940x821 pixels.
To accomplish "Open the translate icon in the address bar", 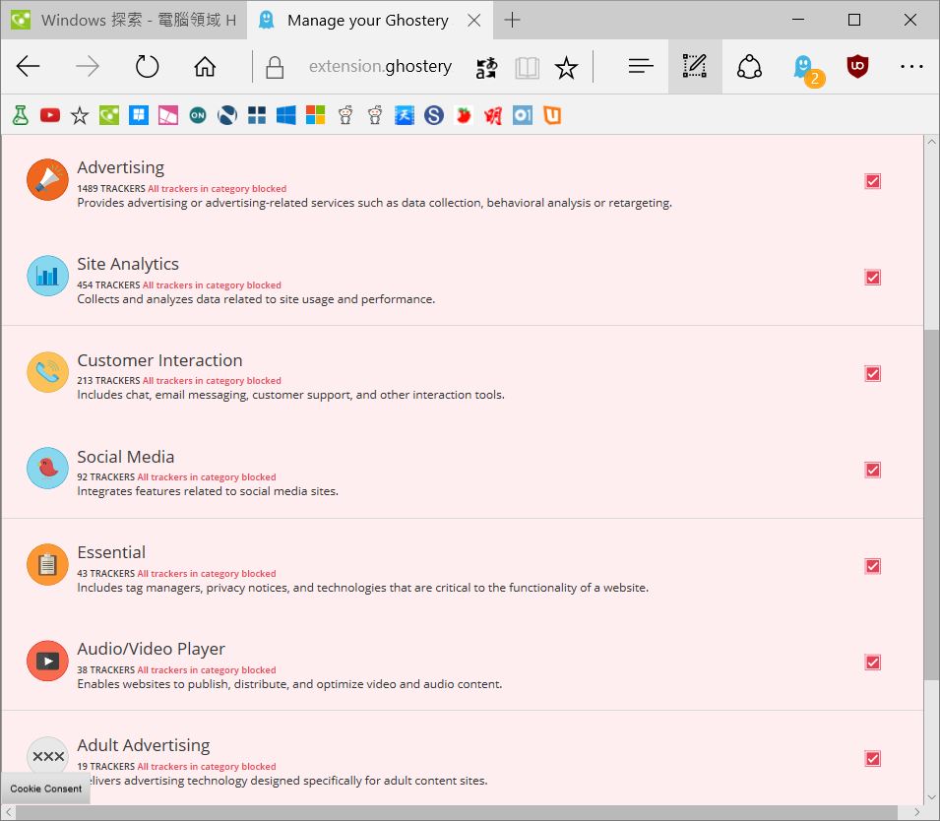I will pos(485,67).
